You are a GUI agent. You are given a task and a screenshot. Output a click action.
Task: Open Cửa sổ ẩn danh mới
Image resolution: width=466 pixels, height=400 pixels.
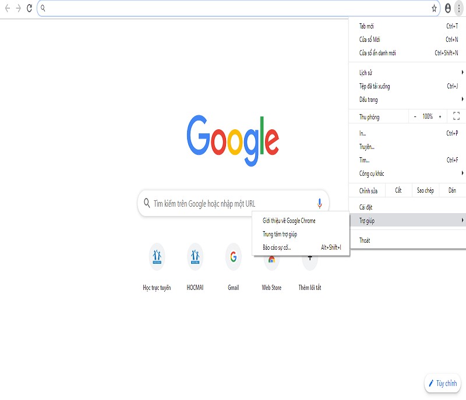click(x=407, y=53)
